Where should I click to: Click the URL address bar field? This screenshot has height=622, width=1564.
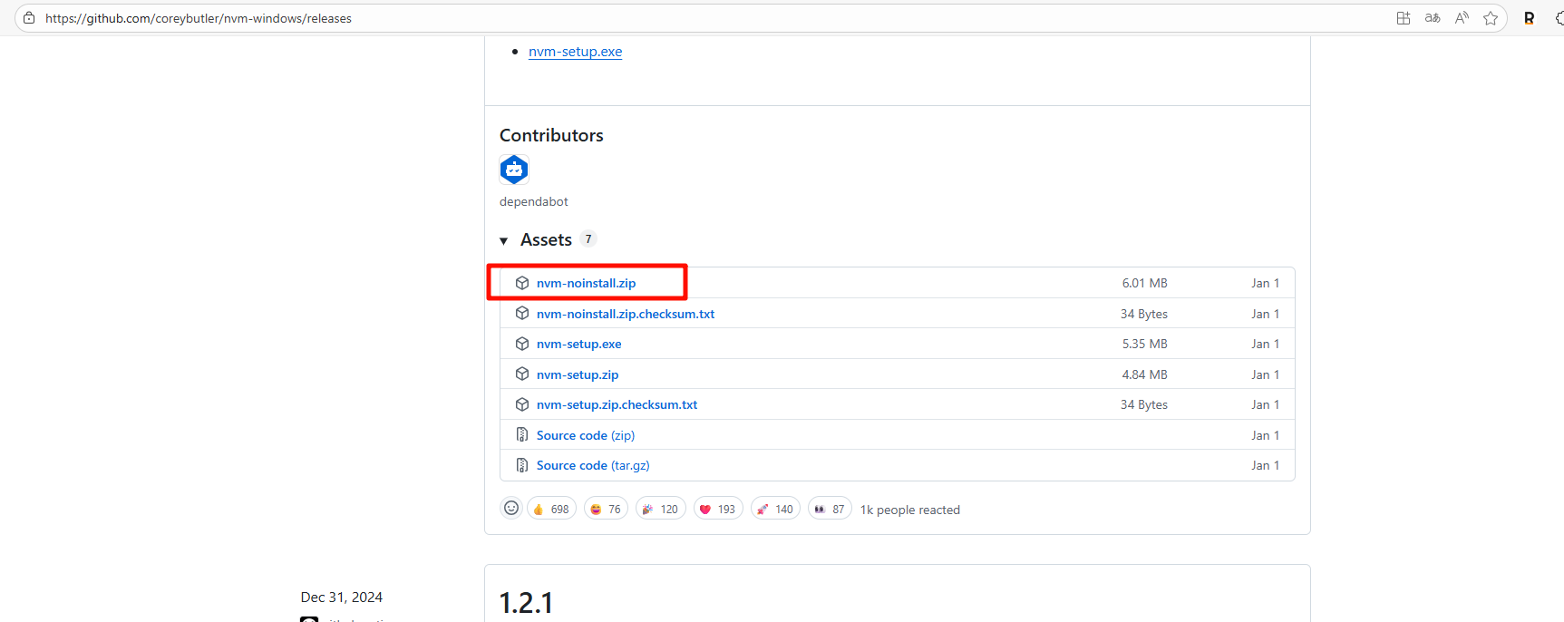click(635, 18)
